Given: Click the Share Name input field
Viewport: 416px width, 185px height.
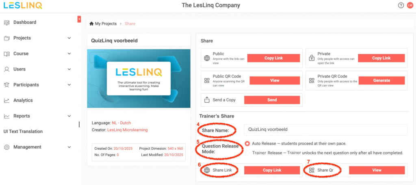Looking at the screenshot, I should [x=325, y=130].
